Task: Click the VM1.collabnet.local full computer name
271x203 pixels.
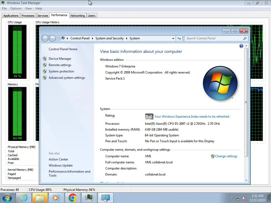Action: click(x=159, y=162)
